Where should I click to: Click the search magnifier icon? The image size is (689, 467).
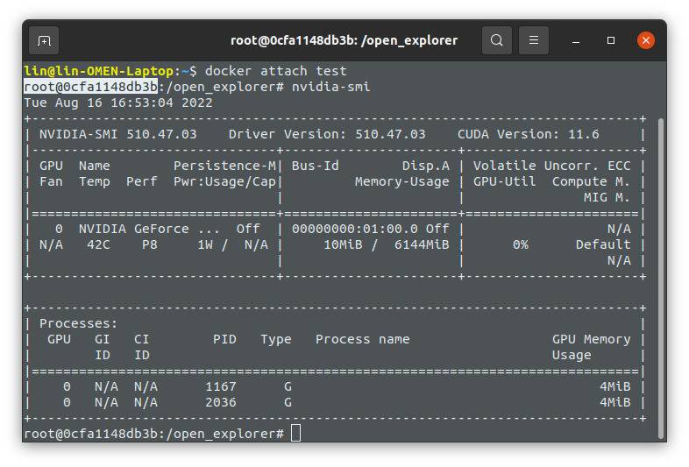[497, 40]
